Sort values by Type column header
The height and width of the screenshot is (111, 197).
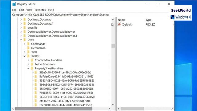tap(148, 20)
